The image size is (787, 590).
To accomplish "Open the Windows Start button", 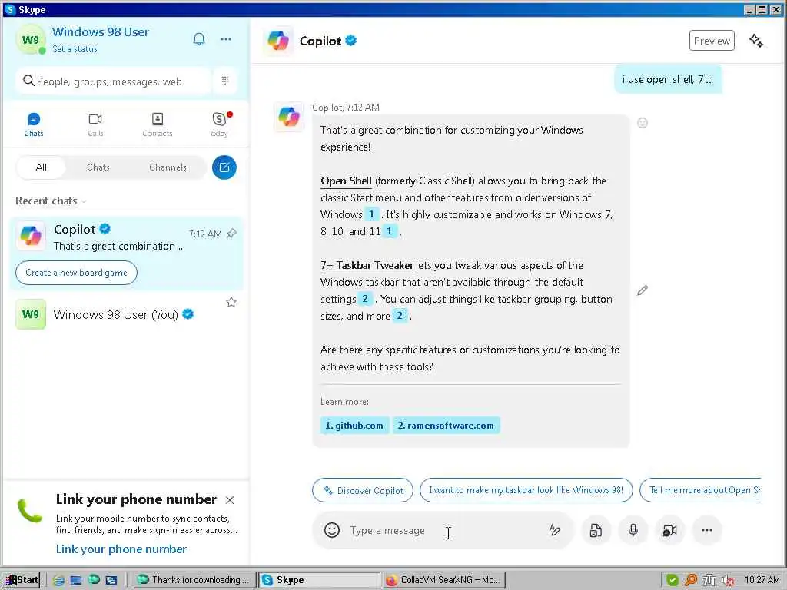I will (x=21, y=580).
